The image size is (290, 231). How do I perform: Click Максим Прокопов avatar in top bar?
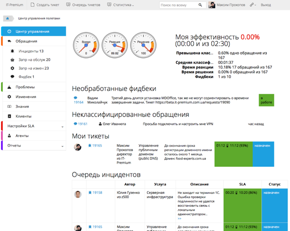pos(212,5)
